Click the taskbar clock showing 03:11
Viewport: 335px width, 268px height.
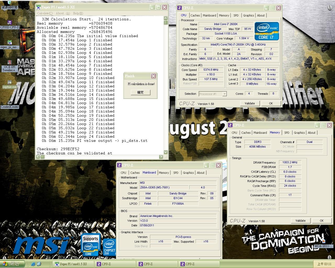324,264
